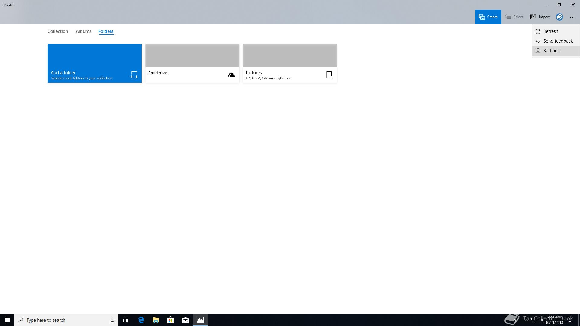Open the Windows Start menu
Viewport: 580px width, 326px height.
(7, 320)
